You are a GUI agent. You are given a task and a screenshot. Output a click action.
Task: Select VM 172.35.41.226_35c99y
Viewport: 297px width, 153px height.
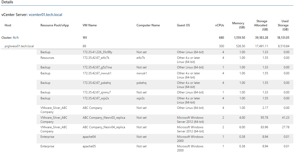pyautogui.click(x=98, y=52)
